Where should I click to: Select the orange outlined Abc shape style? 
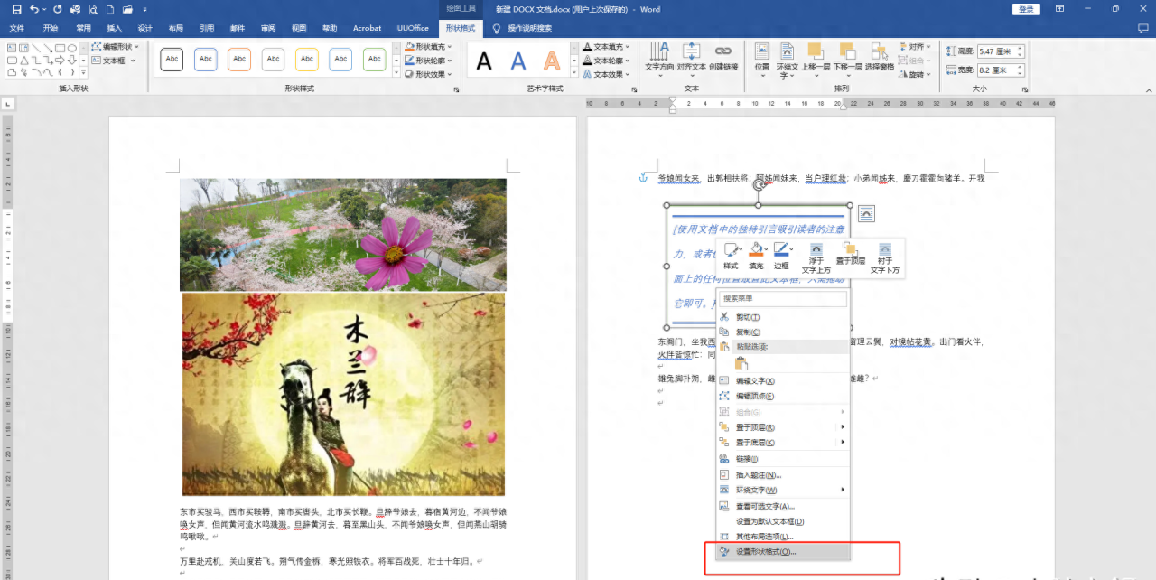[x=239, y=60]
